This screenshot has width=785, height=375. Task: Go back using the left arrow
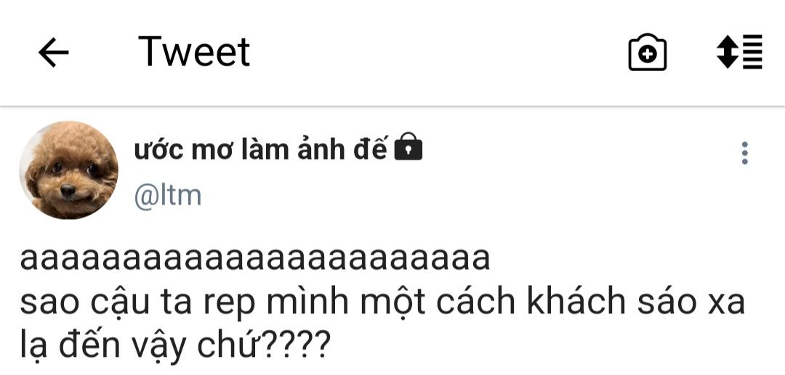[54, 52]
